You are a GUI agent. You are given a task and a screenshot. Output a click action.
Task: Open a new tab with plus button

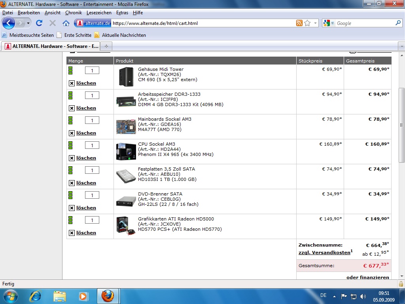pyautogui.click(x=106, y=46)
